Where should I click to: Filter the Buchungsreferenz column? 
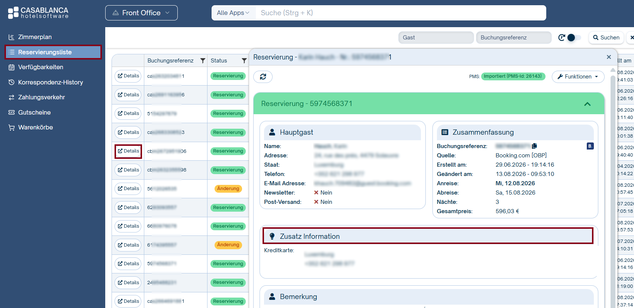[203, 61]
